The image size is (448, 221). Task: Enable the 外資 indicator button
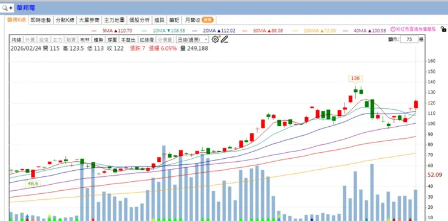[30, 40]
